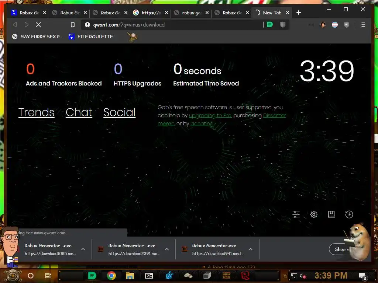Open the browser hamburger menu
378x283 pixels.
[x=363, y=25]
